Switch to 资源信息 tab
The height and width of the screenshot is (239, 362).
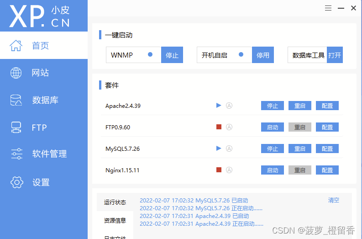click(115, 221)
